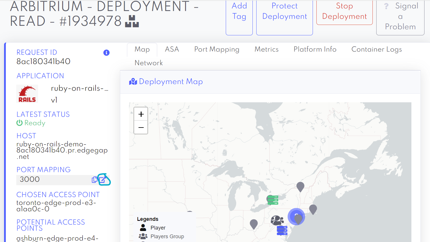The image size is (430, 242).
Task: Click the green server marker on map
Action: pos(273,200)
